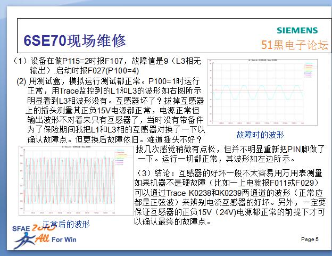This screenshot has height=256, width=332.
Task: Click the "51黑电子论坛" text
Action: [295, 45]
